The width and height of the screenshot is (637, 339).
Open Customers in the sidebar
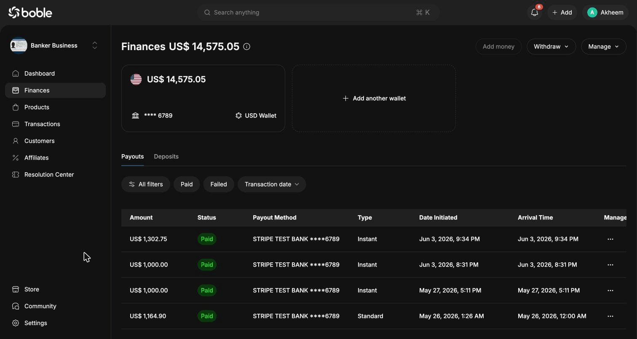click(x=55, y=141)
